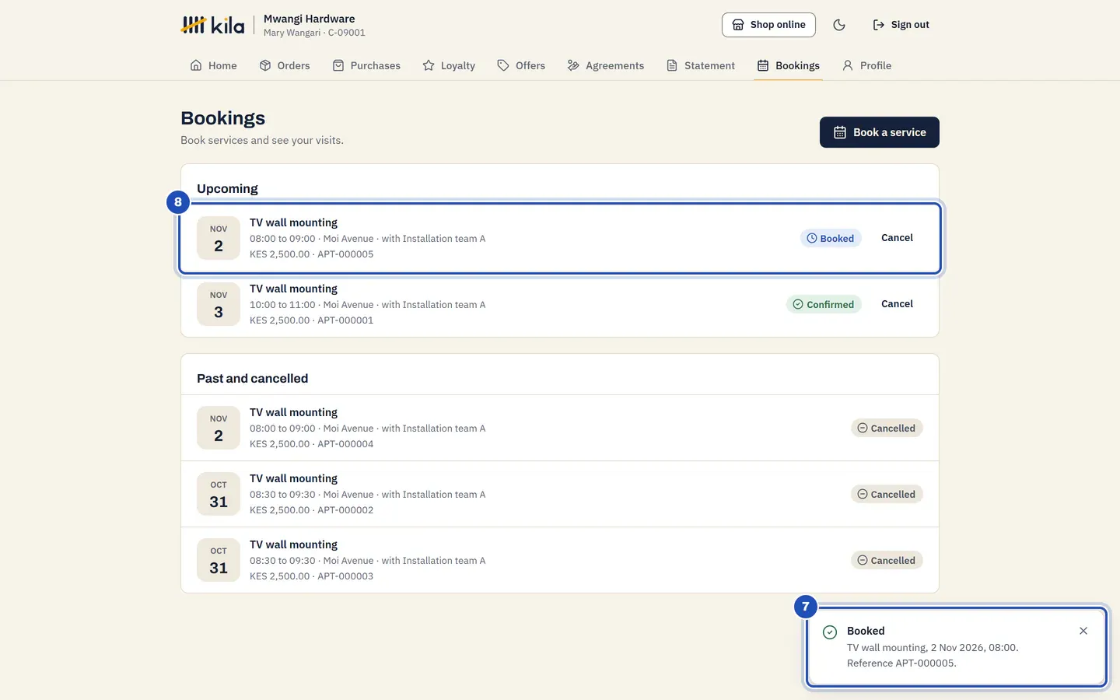Select the Bookings tab
The image size is (1120, 700).
click(789, 65)
